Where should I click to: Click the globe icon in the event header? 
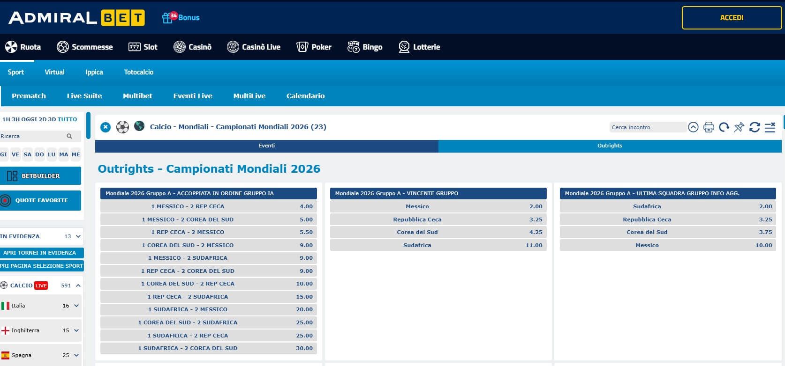(139, 126)
